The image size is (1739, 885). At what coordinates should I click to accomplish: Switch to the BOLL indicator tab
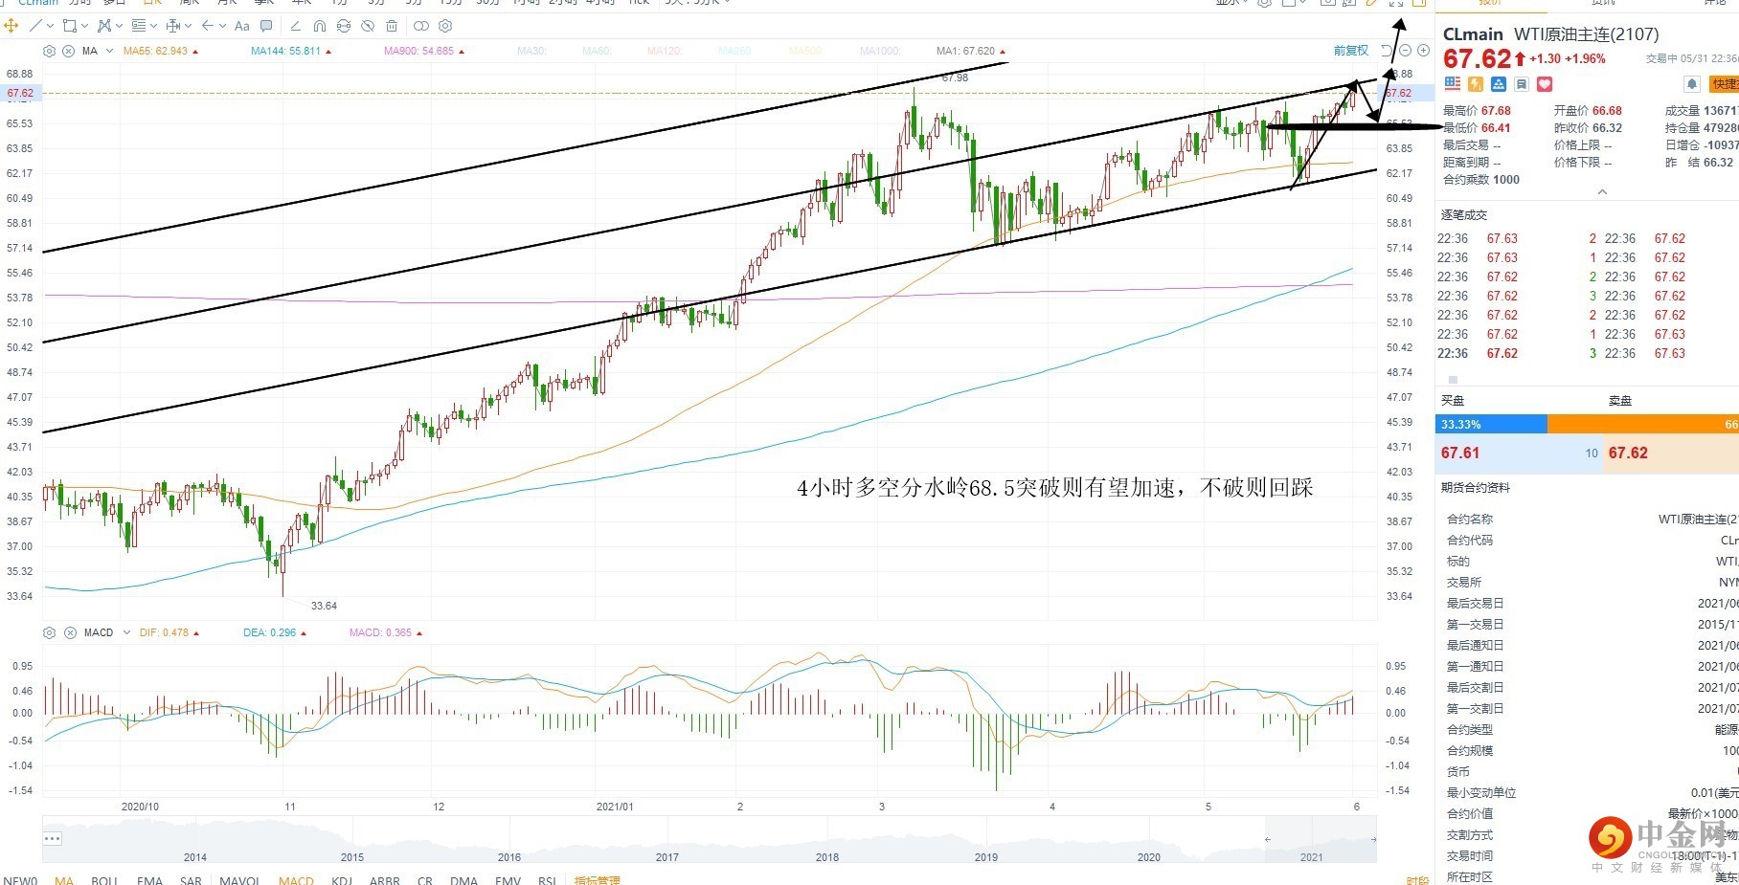click(104, 880)
